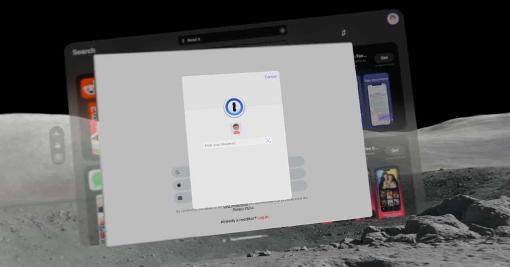The image size is (510, 267).
Task: Open the Reddit app icon in results
Action: [88, 88]
